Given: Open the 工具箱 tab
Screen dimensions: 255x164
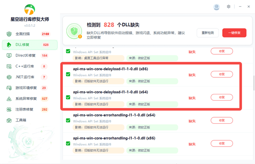Looking at the screenshot, I should [30, 120].
